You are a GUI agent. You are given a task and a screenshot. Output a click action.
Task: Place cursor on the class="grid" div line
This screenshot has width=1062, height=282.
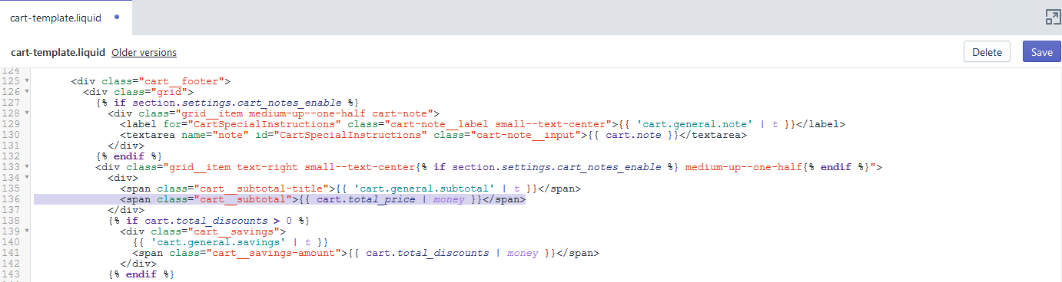tap(138, 91)
